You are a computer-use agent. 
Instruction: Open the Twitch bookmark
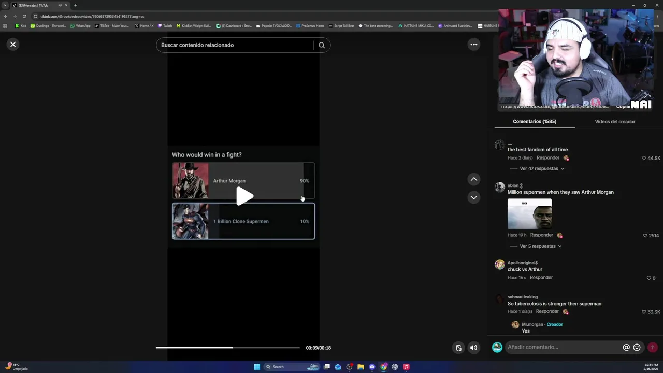click(x=165, y=26)
